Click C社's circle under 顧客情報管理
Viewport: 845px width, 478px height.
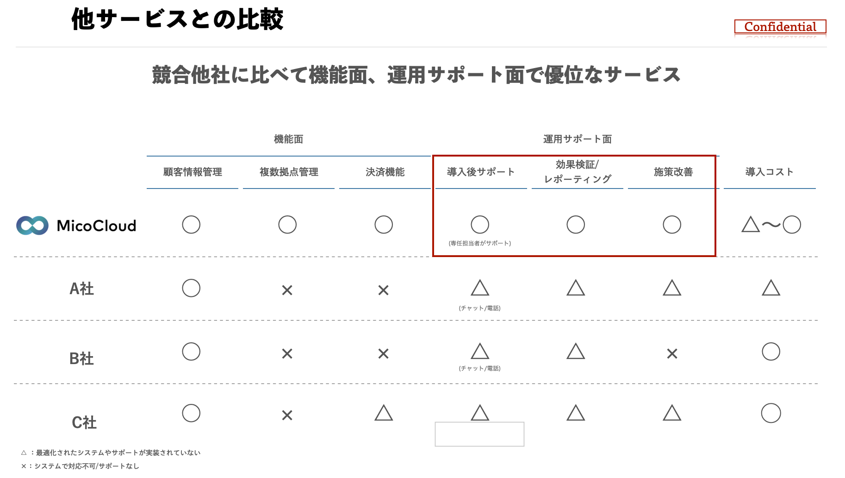point(191,413)
